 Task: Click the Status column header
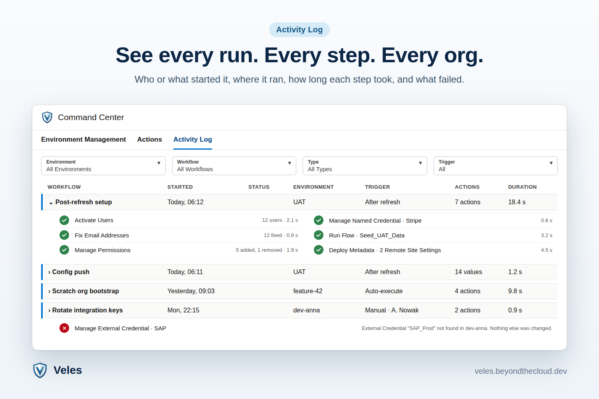pos(259,187)
